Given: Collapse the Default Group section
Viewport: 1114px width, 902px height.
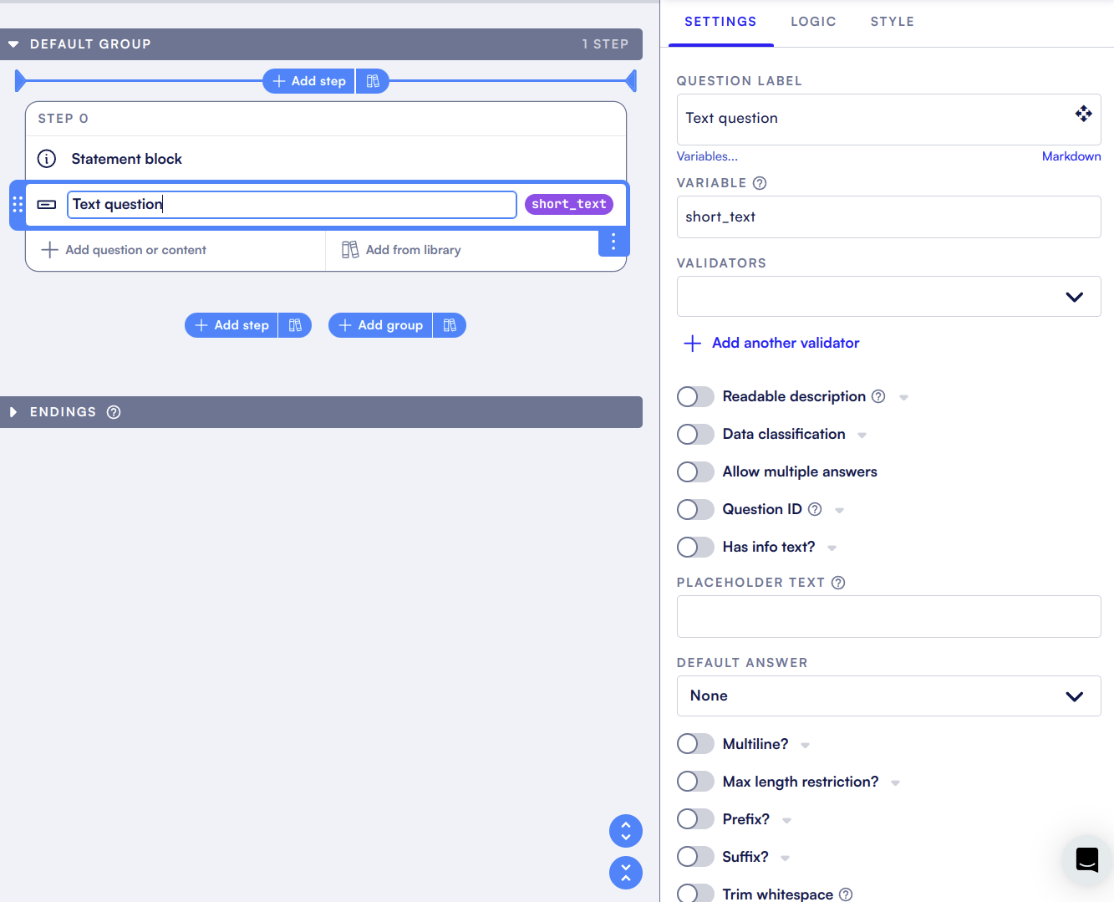Looking at the screenshot, I should [14, 44].
